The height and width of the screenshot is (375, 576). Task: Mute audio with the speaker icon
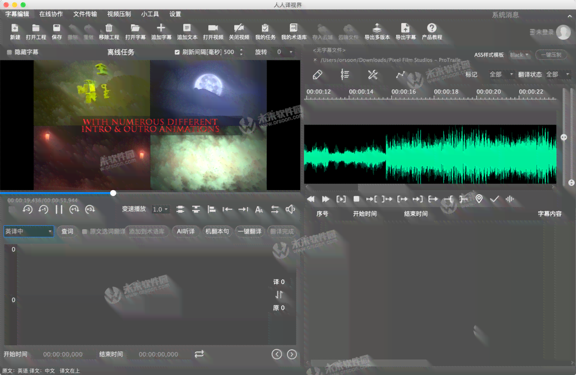tap(290, 209)
